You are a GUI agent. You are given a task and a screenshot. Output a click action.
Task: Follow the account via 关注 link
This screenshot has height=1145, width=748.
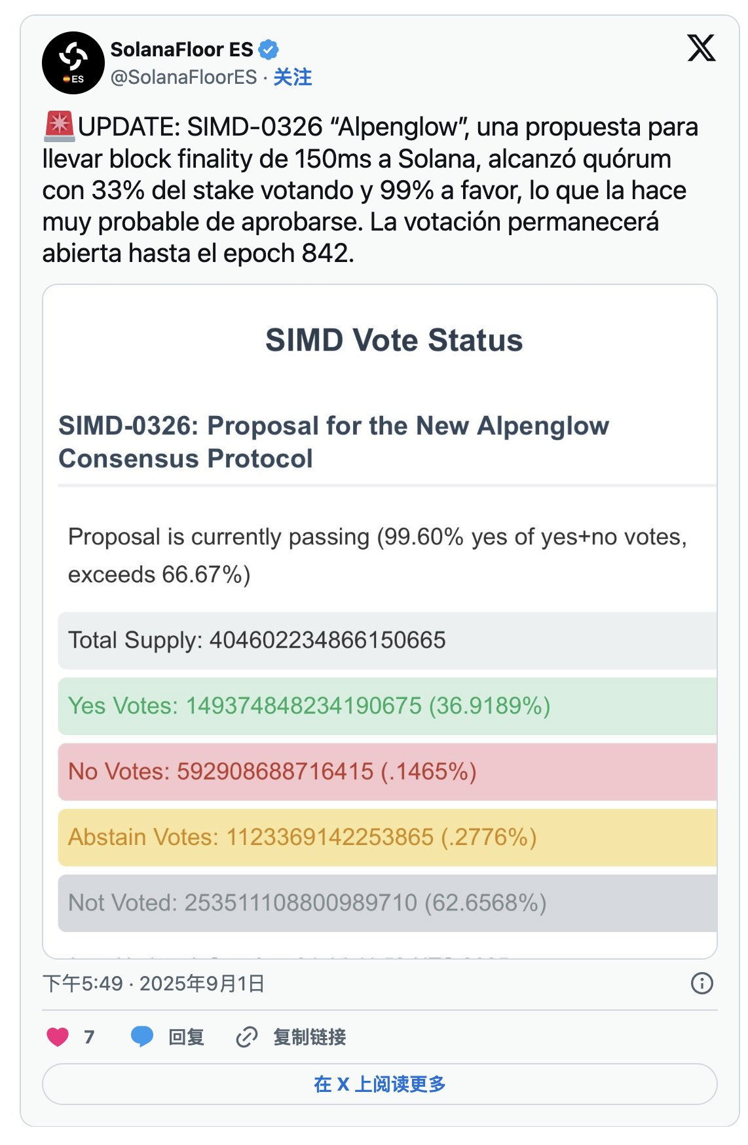[x=292, y=77]
